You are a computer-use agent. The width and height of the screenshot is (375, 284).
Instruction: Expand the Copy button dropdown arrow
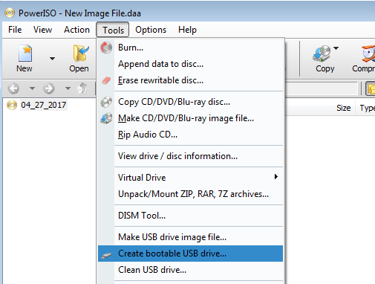(336, 48)
